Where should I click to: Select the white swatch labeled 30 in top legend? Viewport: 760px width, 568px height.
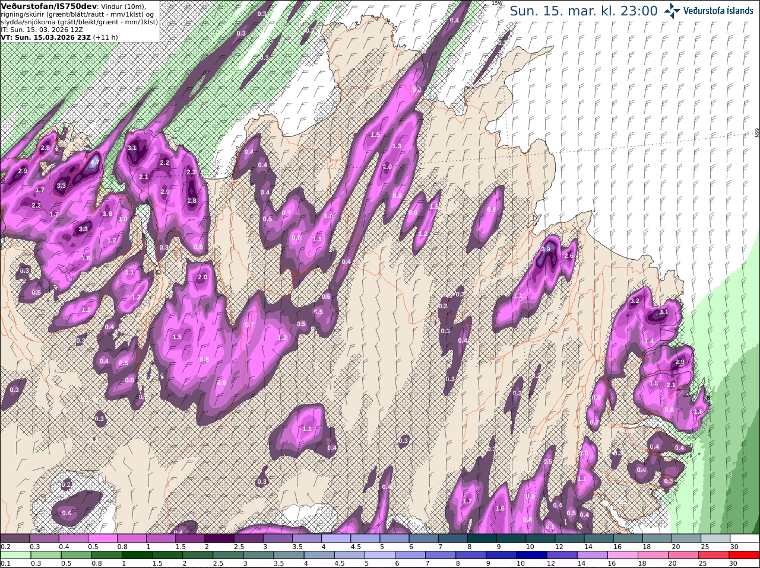745,538
